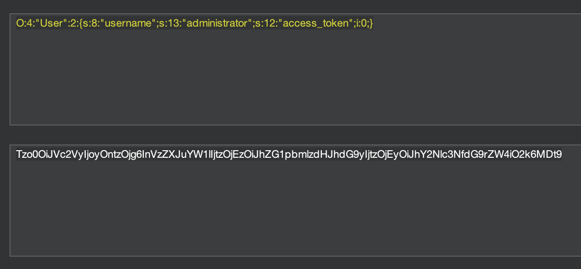
Task: Click empty space below the serialized text
Action: point(286,86)
